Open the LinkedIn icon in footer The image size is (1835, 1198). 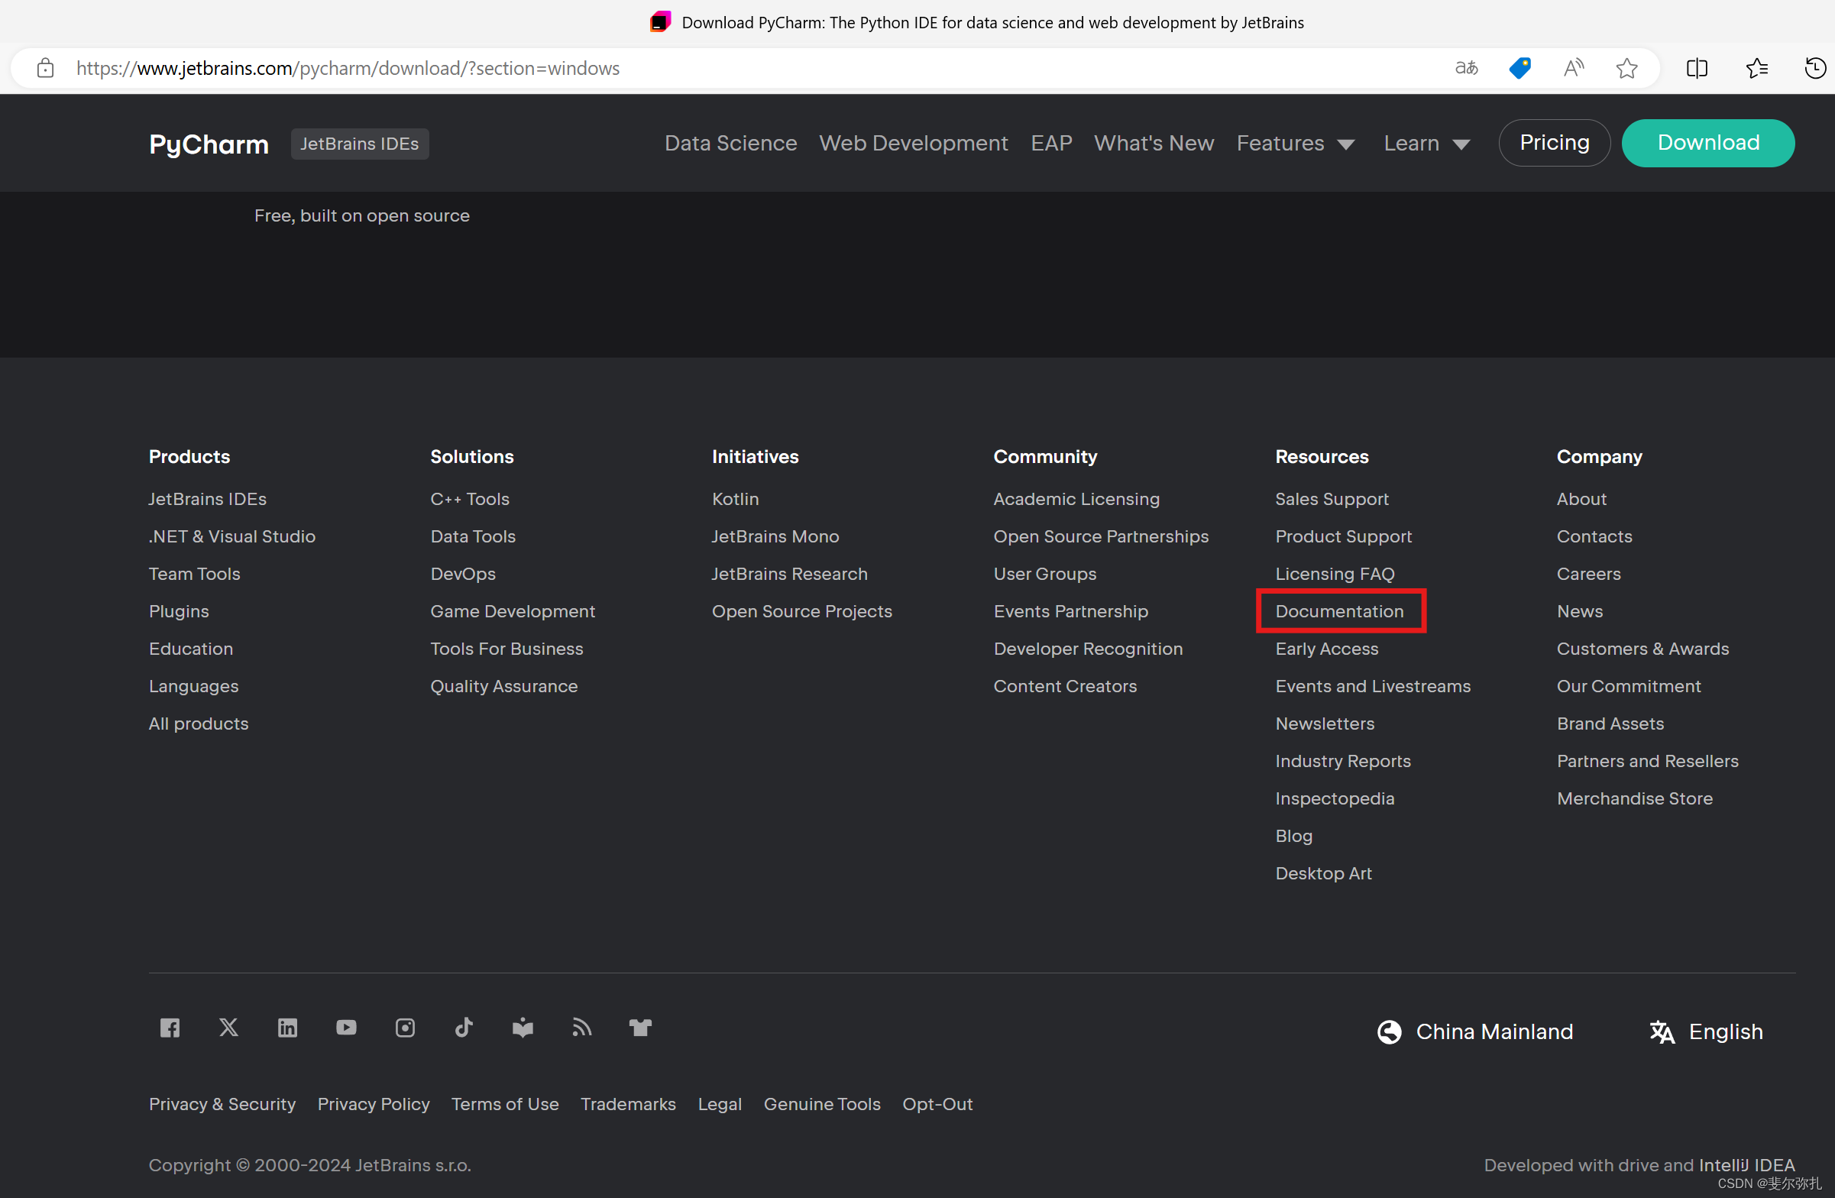[287, 1028]
